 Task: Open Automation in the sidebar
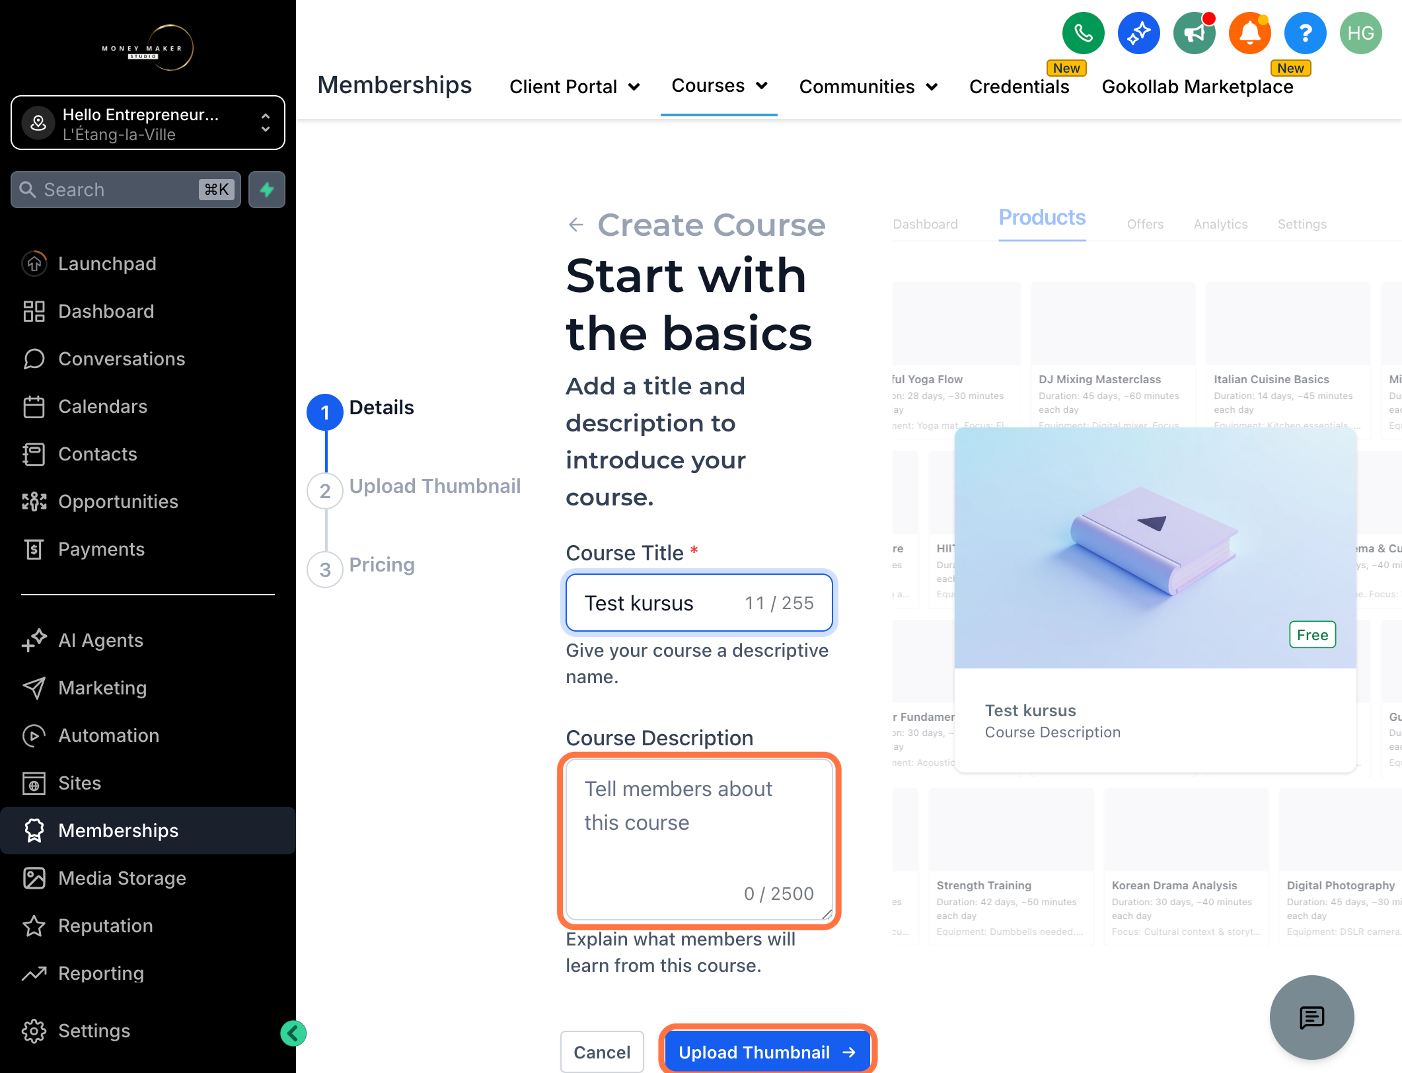pyautogui.click(x=148, y=735)
